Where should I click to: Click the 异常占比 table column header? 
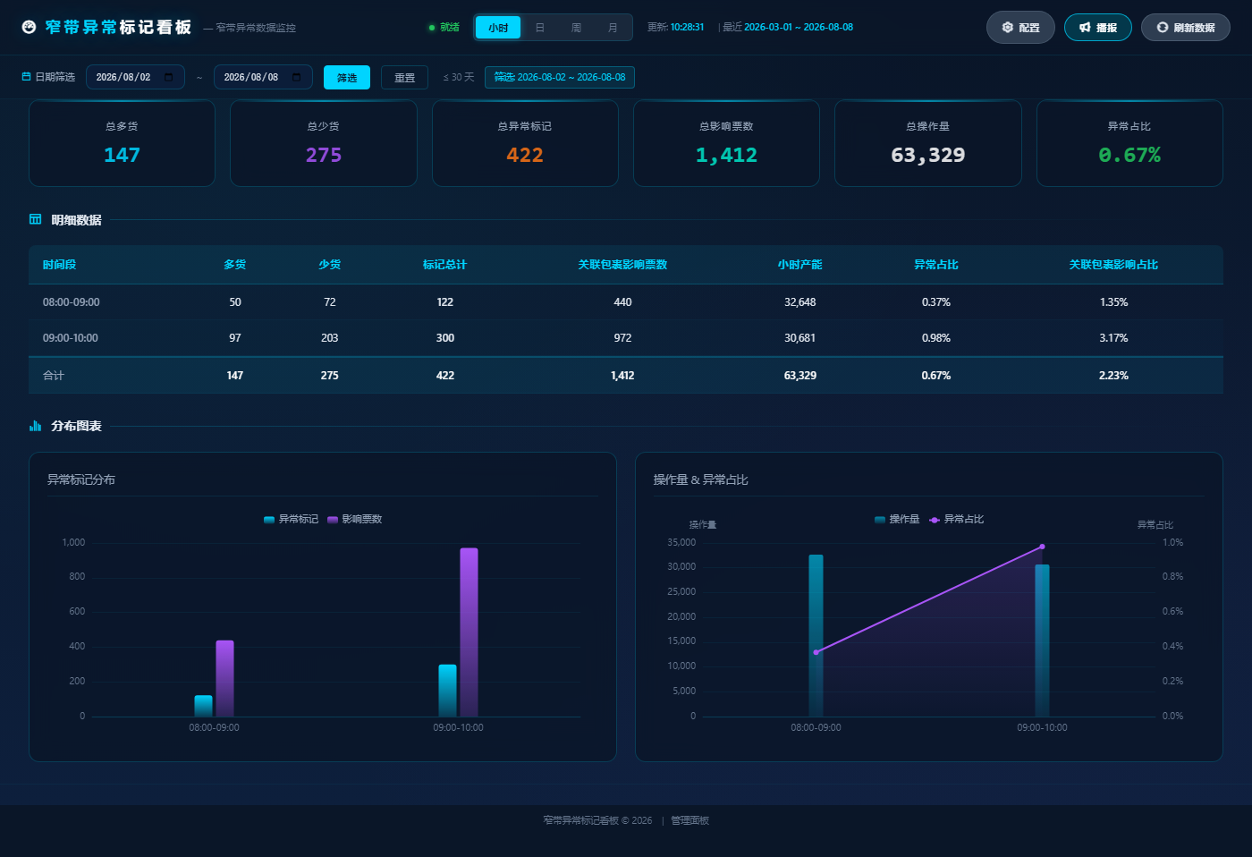[936, 265]
